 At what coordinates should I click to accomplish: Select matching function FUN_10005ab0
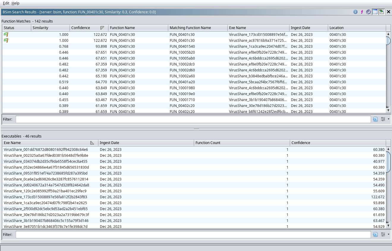click(182, 58)
